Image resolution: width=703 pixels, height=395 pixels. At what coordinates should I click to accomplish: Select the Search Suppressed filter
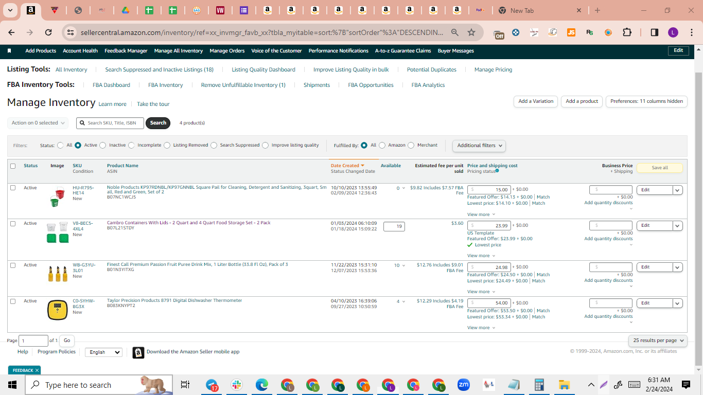pyautogui.click(x=214, y=145)
